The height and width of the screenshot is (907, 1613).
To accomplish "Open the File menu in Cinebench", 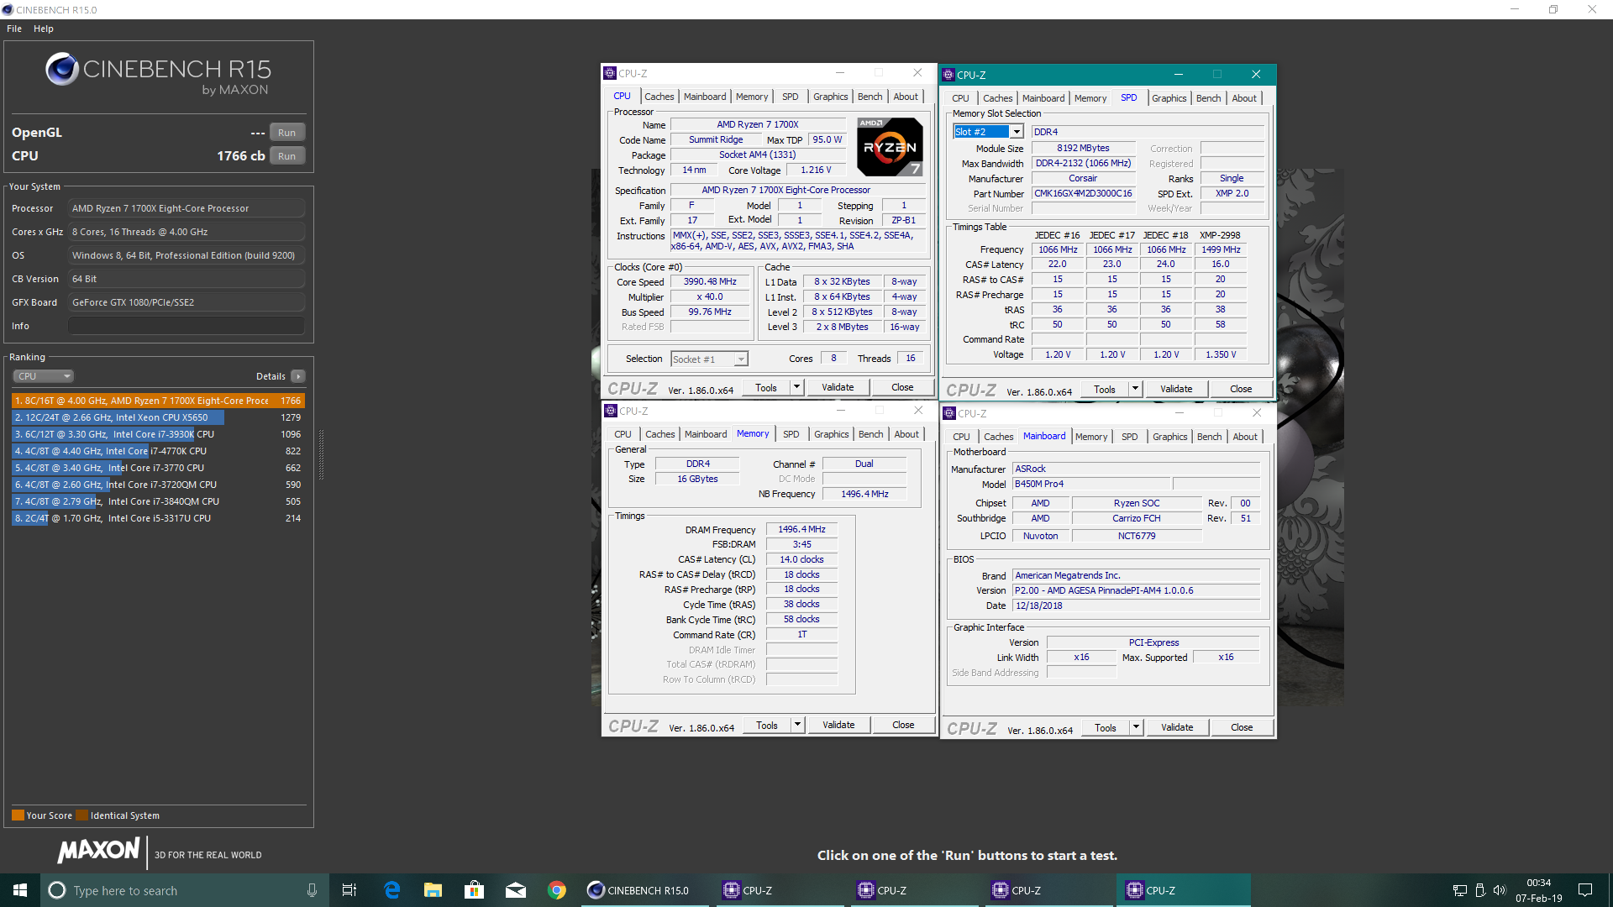I will coord(14,29).
